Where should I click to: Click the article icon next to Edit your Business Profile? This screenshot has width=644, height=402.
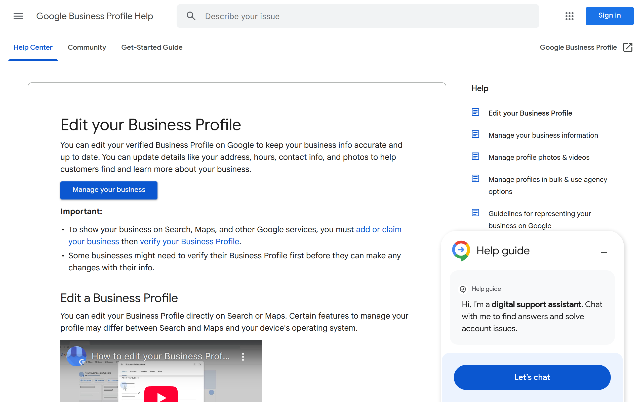[x=475, y=112]
